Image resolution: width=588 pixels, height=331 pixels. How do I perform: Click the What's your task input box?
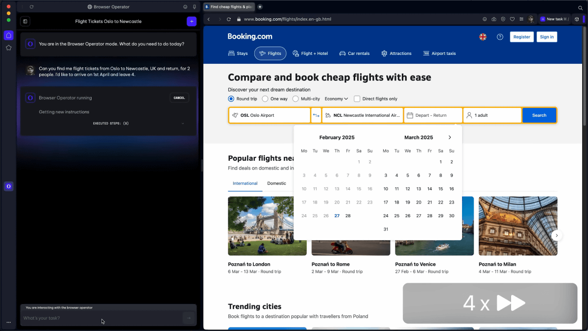tap(102, 318)
